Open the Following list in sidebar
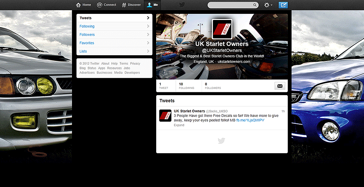Viewport: 364px width, 187px height. (x=87, y=26)
